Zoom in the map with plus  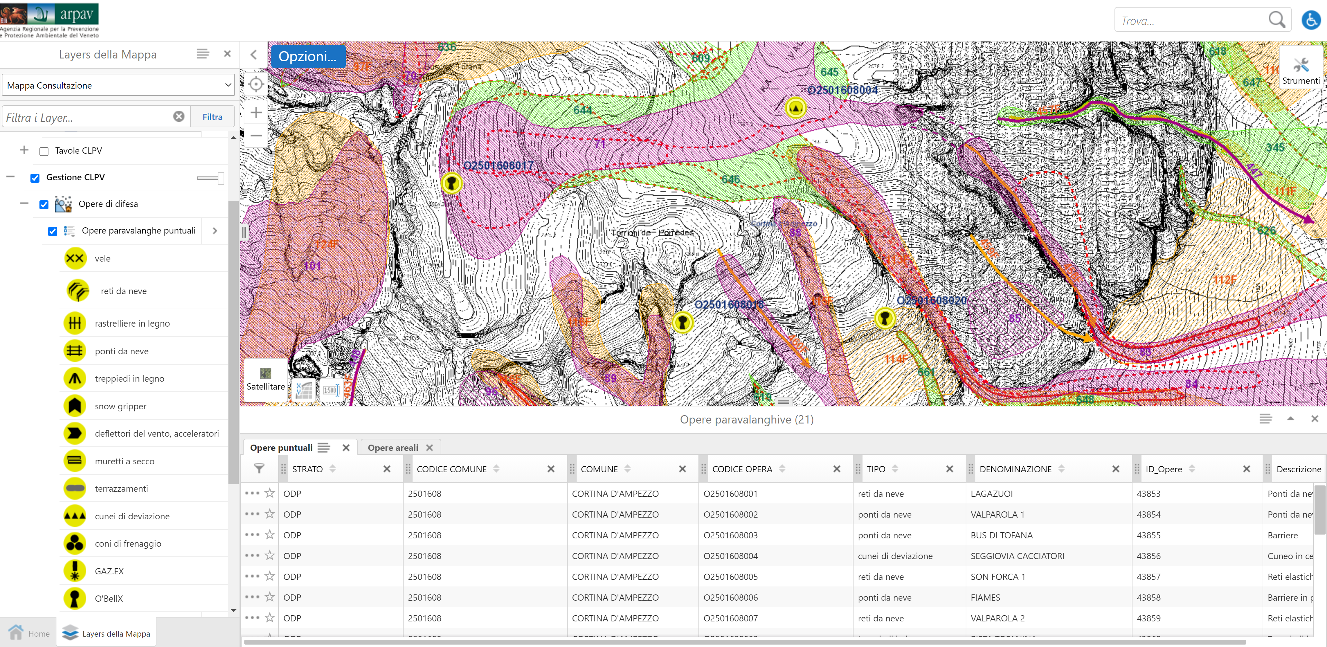pos(255,112)
